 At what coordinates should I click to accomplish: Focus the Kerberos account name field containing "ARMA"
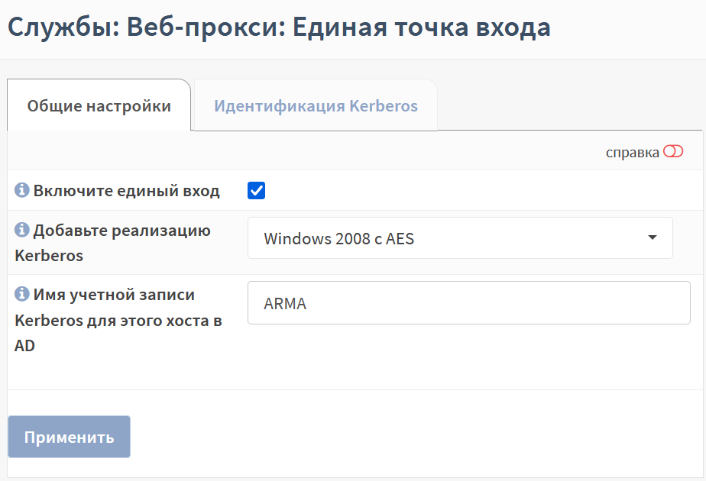coord(468,303)
